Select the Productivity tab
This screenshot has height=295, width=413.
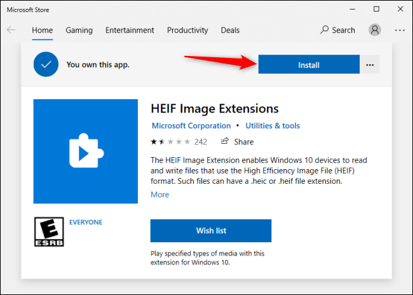[x=187, y=30]
